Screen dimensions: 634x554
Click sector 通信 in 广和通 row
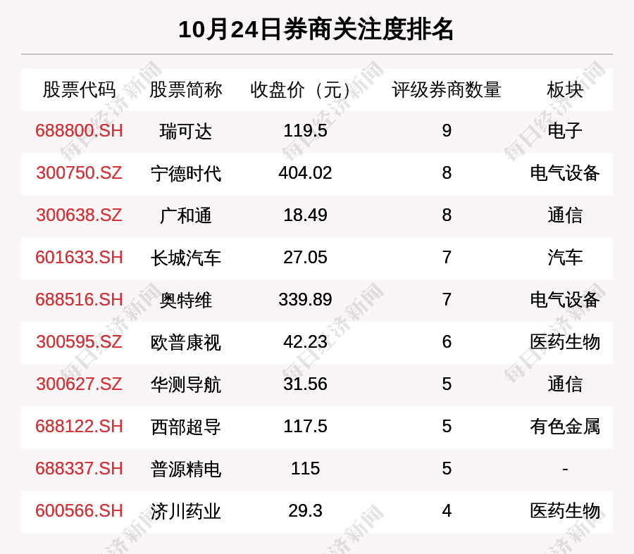click(x=565, y=215)
